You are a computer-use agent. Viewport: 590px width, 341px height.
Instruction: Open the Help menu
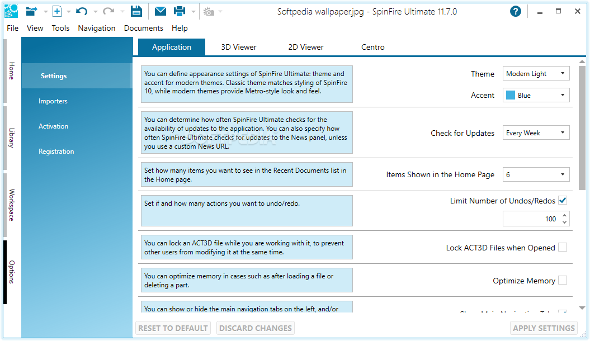[180, 28]
